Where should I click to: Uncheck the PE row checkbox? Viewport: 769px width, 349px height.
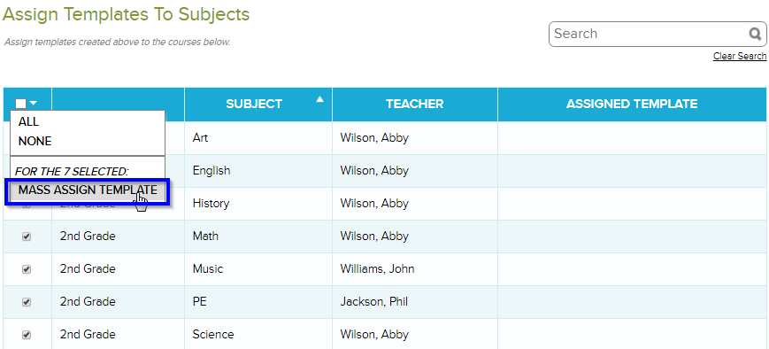click(27, 302)
